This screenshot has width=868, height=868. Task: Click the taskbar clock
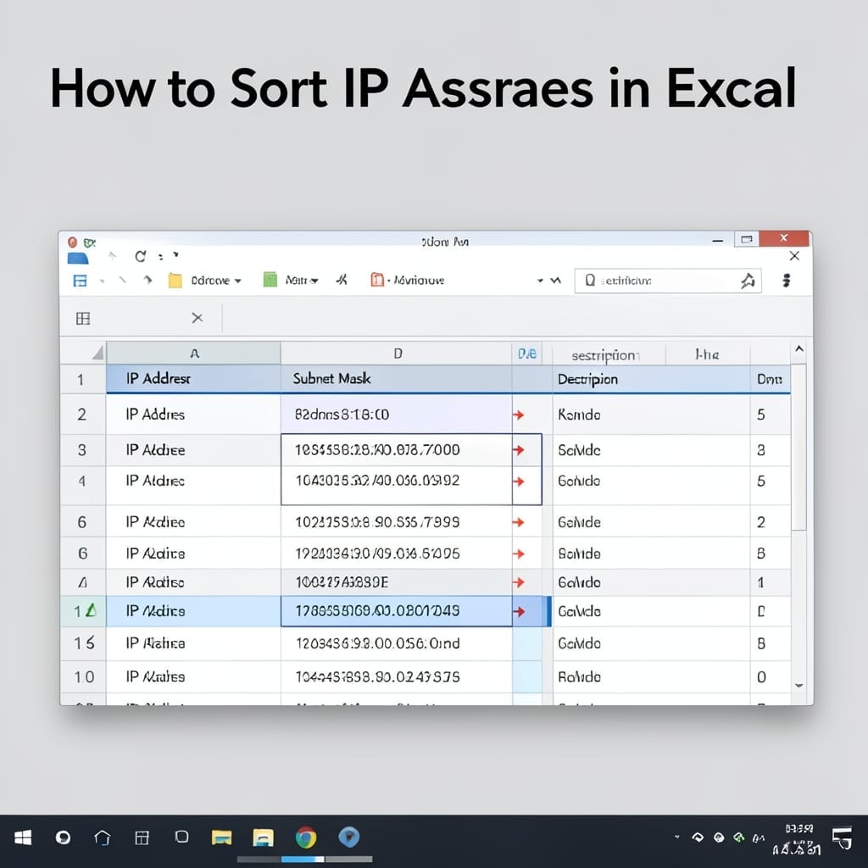click(798, 838)
